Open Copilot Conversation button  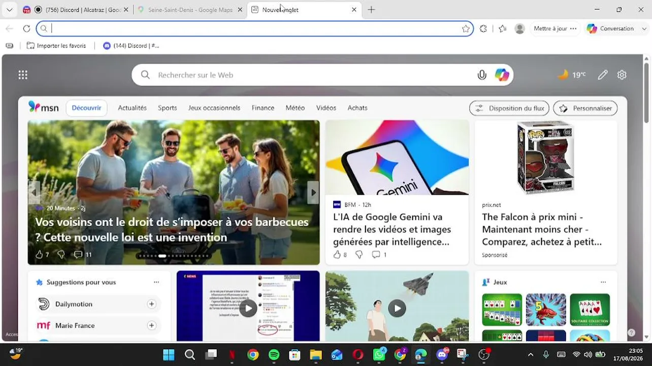tap(610, 28)
